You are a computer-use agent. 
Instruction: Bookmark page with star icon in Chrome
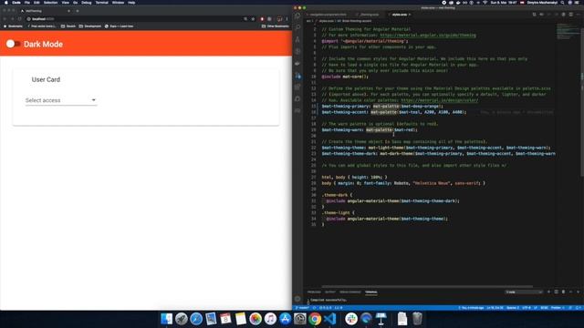pos(253,18)
